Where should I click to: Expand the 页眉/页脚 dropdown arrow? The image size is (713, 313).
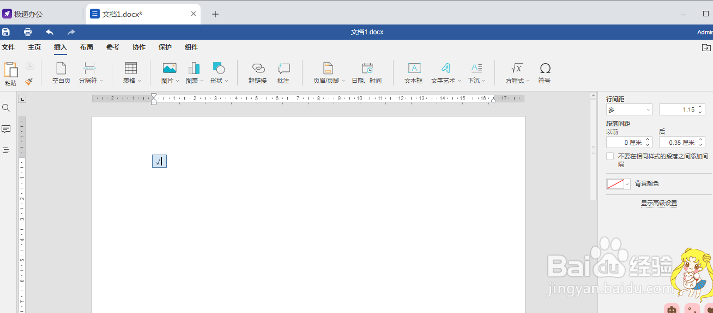point(343,81)
